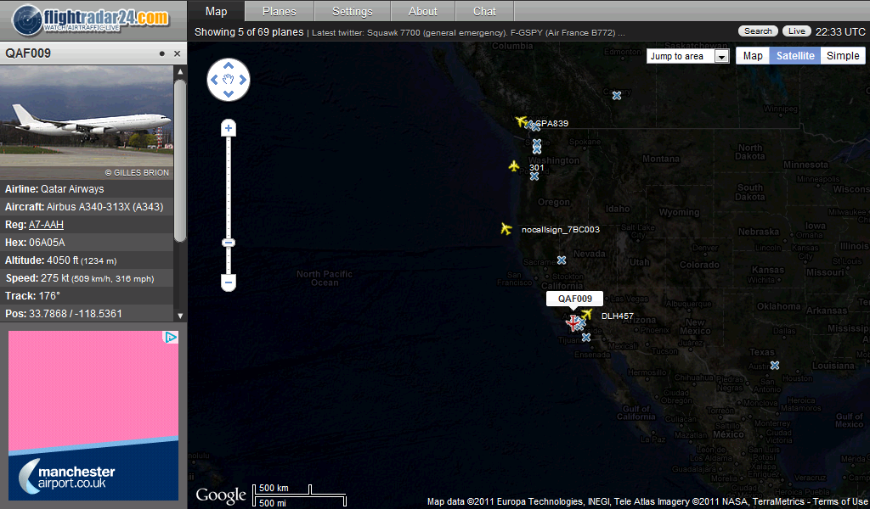Select the yellow SPA839 plane icon
The height and width of the screenshot is (509, 870).
tap(521, 121)
